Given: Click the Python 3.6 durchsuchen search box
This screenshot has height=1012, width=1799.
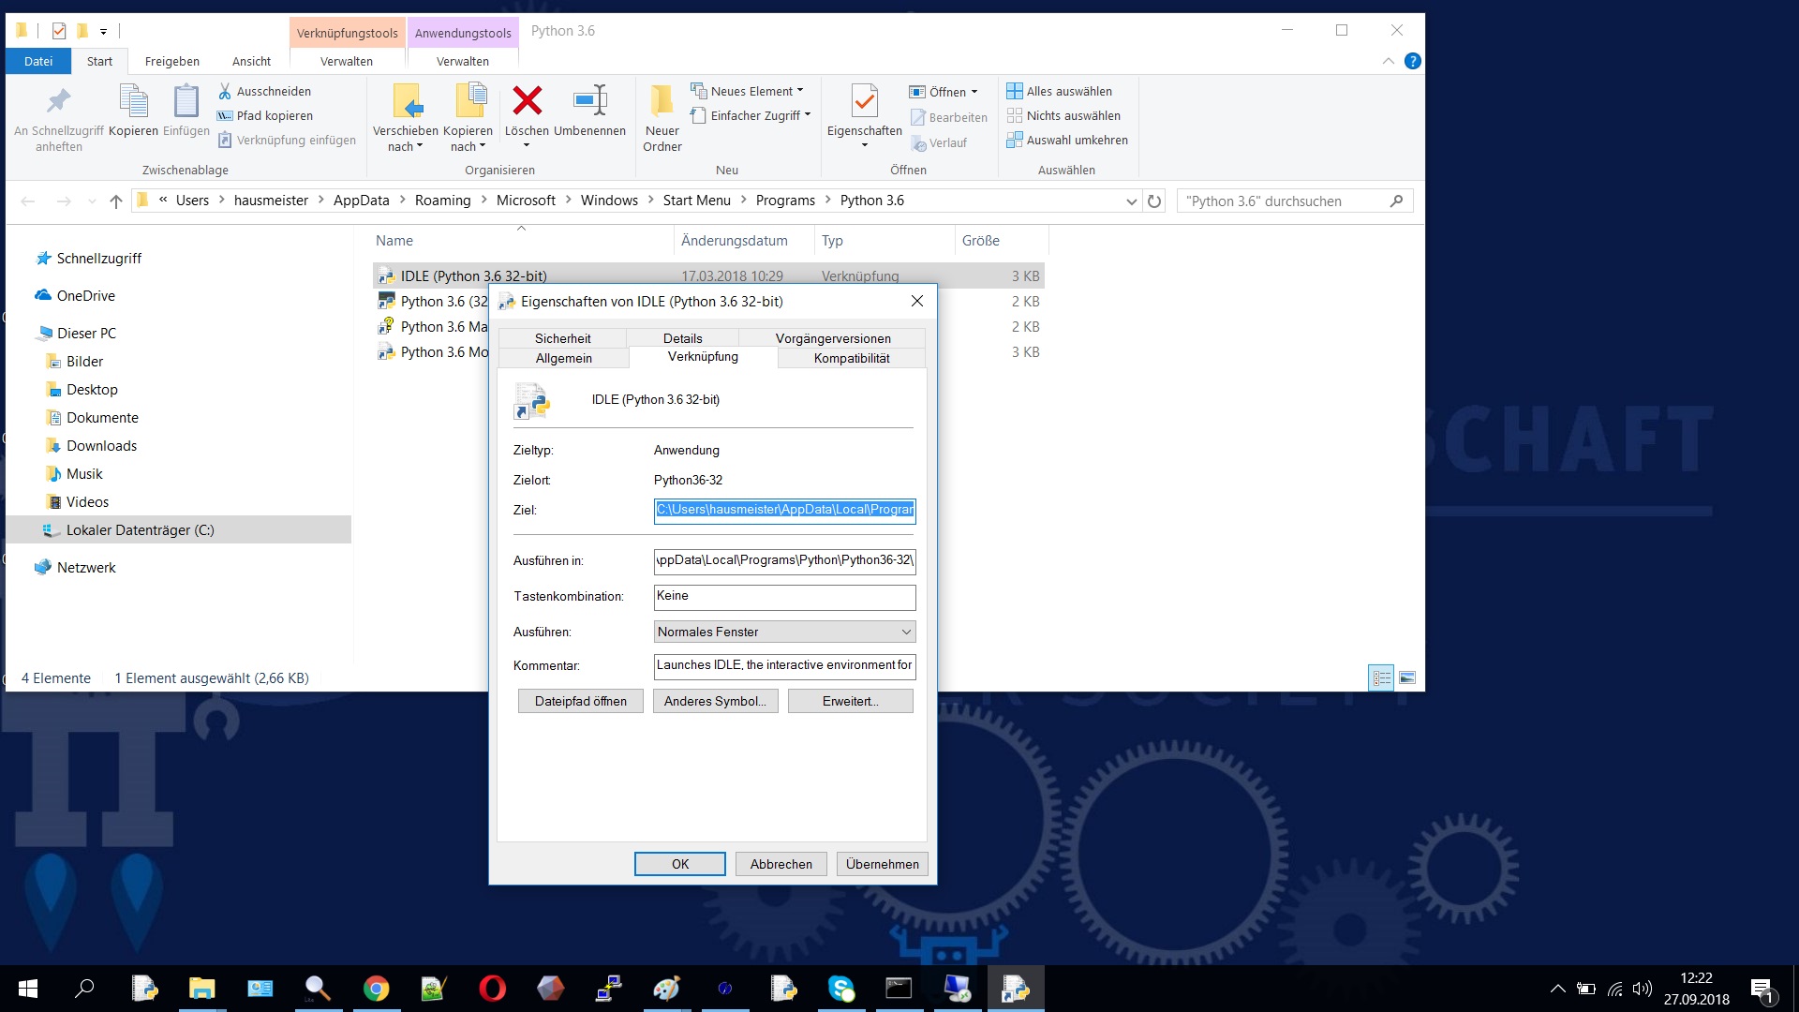Looking at the screenshot, I should 1294,201.
